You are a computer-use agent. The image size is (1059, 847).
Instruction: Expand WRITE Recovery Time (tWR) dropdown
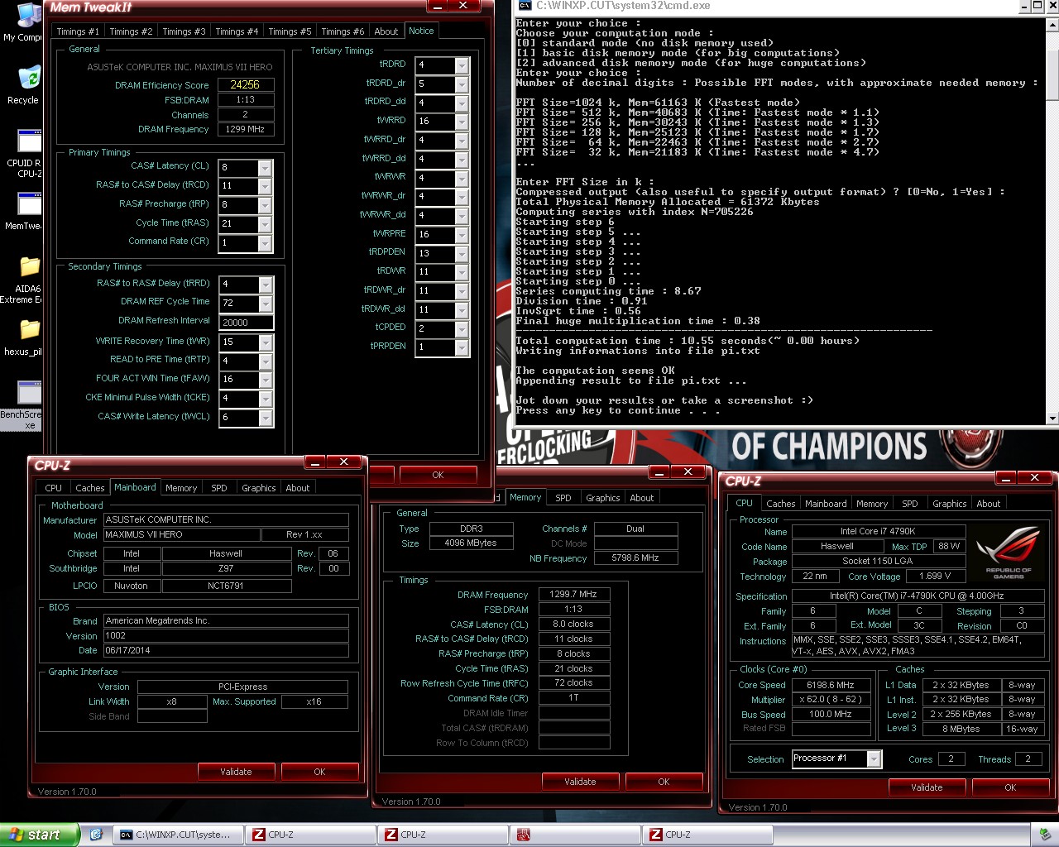[265, 342]
